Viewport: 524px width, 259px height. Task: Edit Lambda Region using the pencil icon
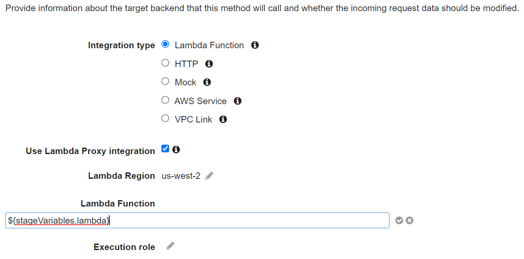pyautogui.click(x=209, y=175)
